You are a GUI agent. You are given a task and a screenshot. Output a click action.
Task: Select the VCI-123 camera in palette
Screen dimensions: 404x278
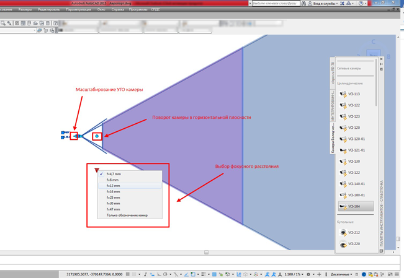[x=354, y=116]
